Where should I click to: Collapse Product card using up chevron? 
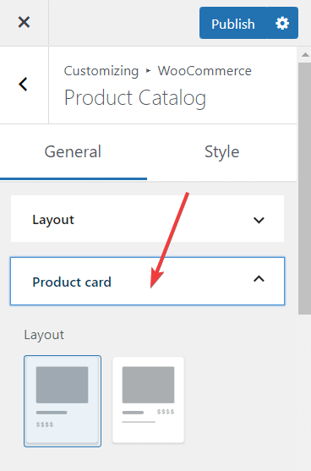click(x=259, y=279)
